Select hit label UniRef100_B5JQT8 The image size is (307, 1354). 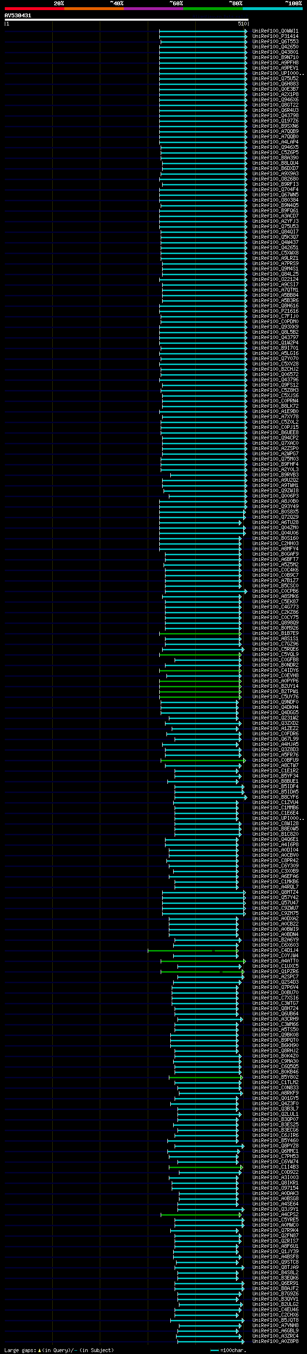[275, 1320]
